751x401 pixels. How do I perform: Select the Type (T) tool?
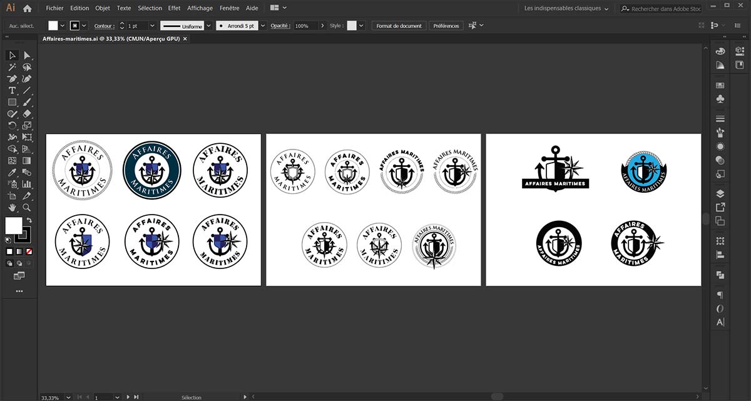(12, 91)
